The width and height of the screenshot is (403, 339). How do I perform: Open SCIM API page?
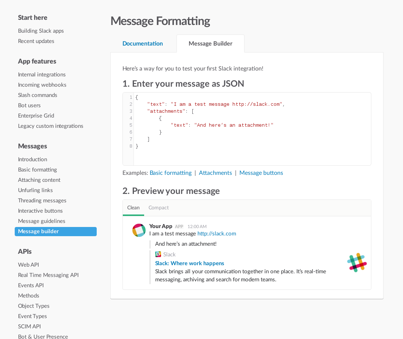[29, 327]
